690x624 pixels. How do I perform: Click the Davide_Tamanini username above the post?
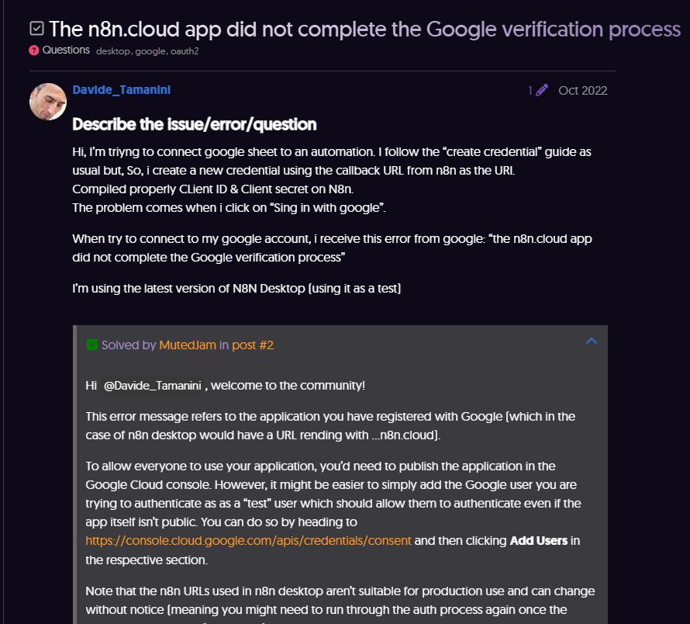click(121, 89)
